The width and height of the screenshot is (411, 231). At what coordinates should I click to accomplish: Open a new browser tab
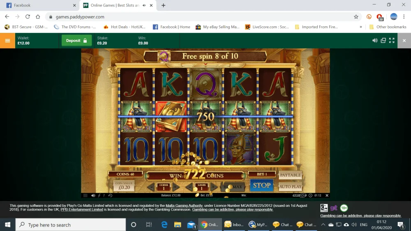pyautogui.click(x=163, y=5)
